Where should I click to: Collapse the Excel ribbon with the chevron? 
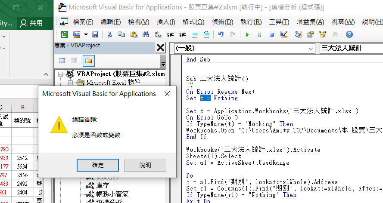tap(46, 74)
